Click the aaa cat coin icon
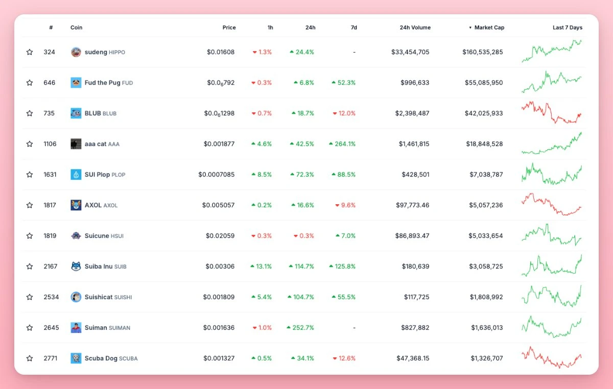This screenshot has height=389, width=613. tap(76, 144)
